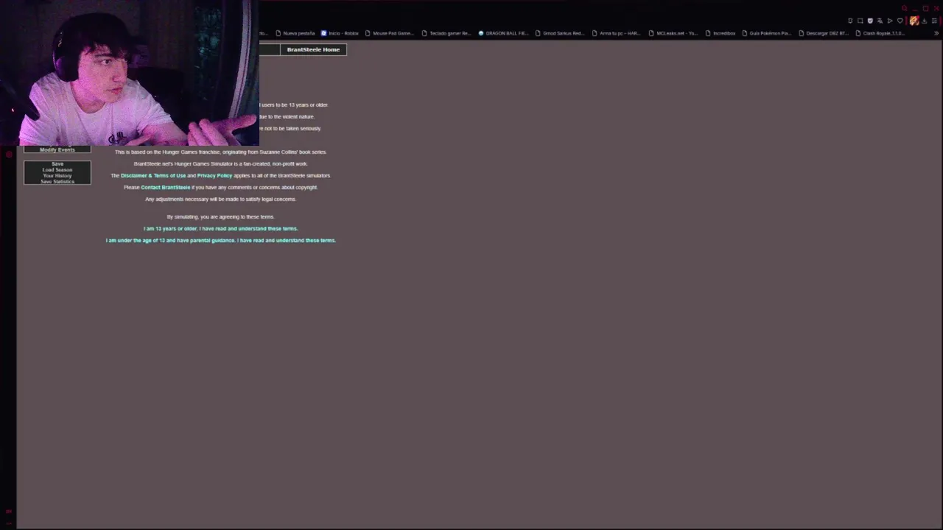Open the Disclaimer & Terms of Use link
Viewport: 943px width, 530px height.
153,175
